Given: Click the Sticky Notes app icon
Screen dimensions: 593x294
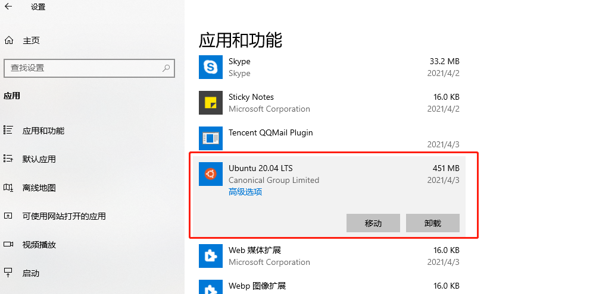Looking at the screenshot, I should (x=211, y=103).
